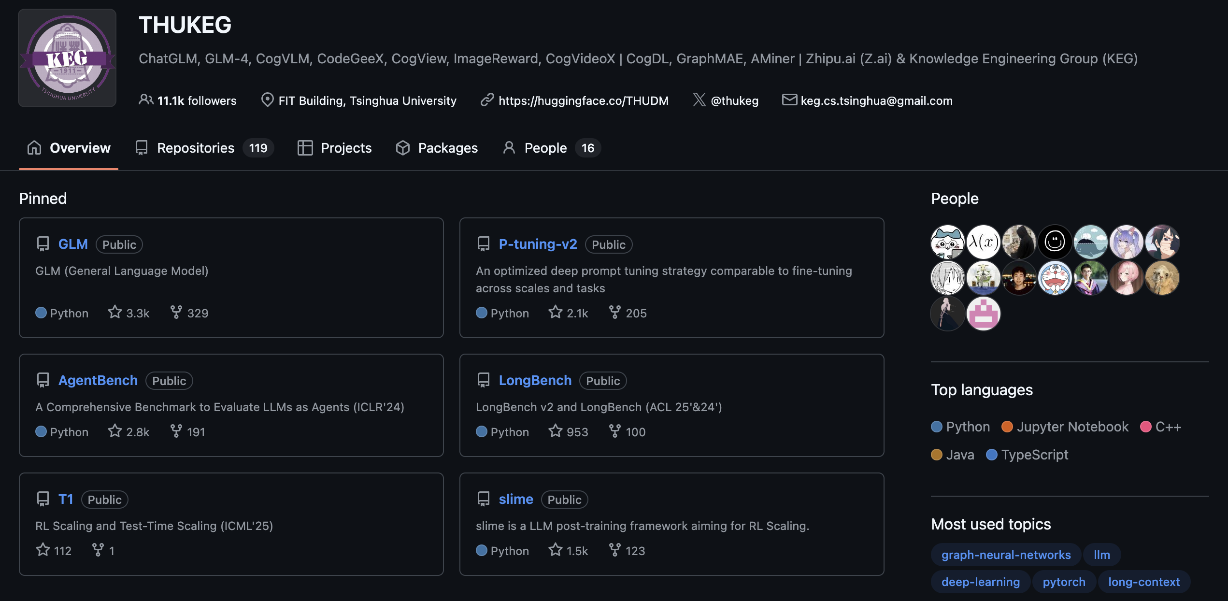This screenshot has height=601, width=1228.
Task: Open the GLM repository
Action: (73, 244)
